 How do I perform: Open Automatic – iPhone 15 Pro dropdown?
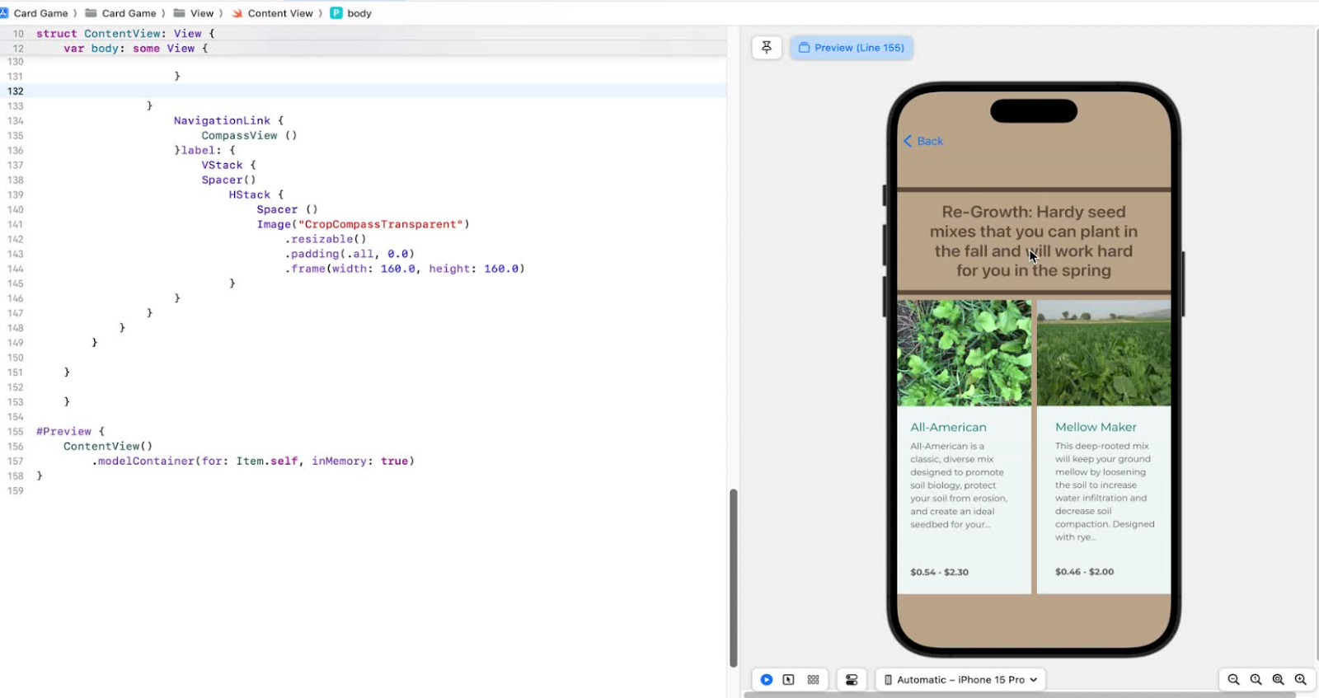click(960, 680)
